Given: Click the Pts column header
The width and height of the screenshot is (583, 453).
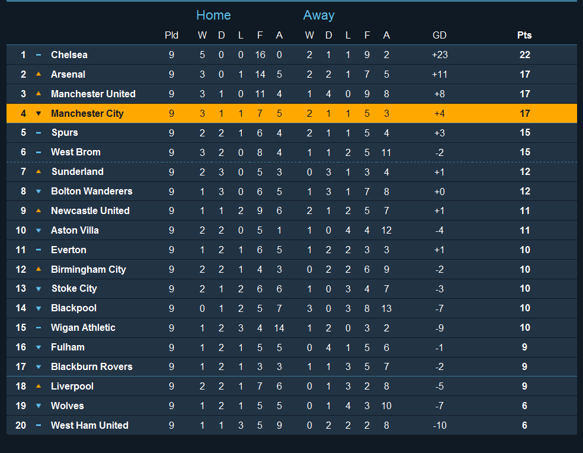Looking at the screenshot, I should click(524, 35).
